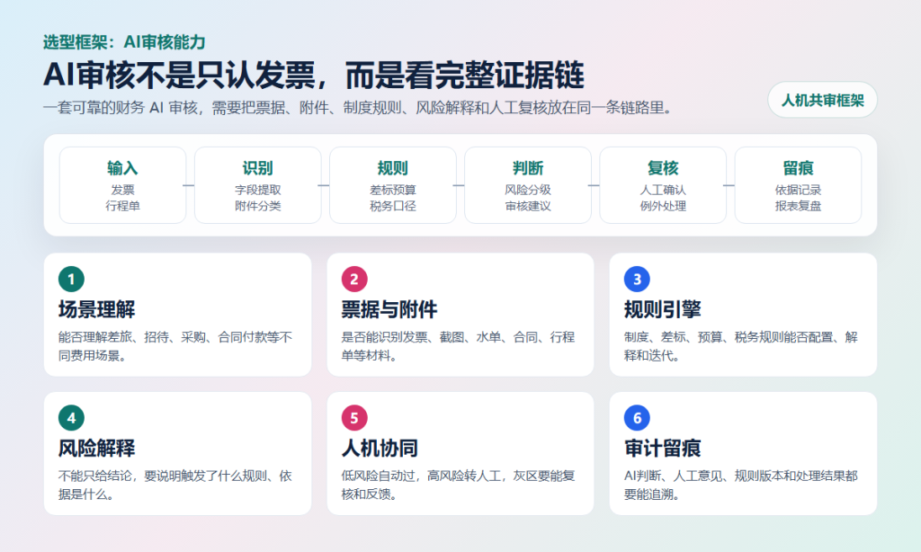Click description AI判断、人工意见、规则版本
Screen dimensions: 921x552
(741, 485)
